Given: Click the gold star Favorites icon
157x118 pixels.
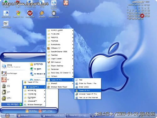Looking at the screenshot, I should [x=31, y=64].
